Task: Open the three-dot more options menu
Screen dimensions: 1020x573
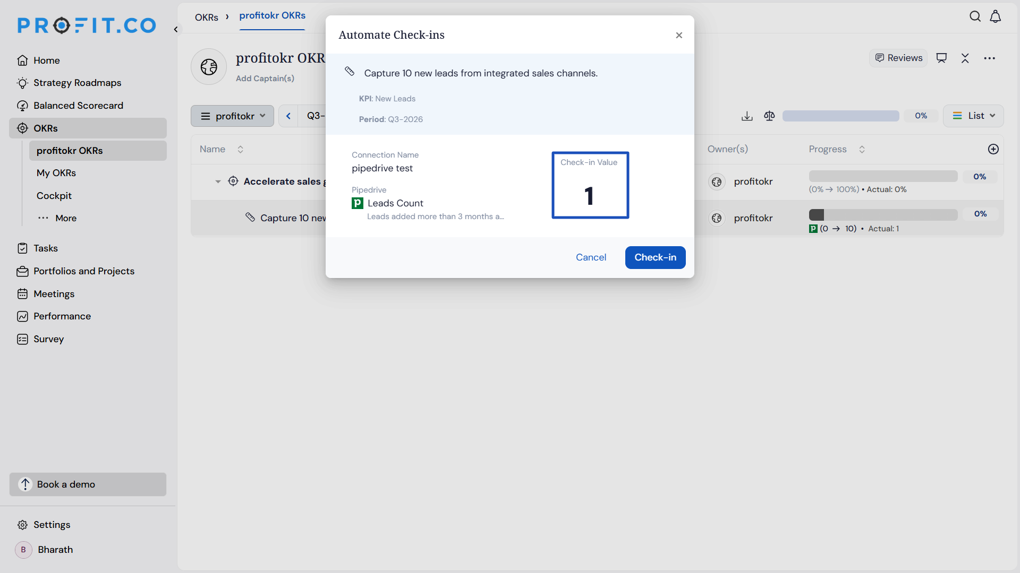Action: click(989, 58)
